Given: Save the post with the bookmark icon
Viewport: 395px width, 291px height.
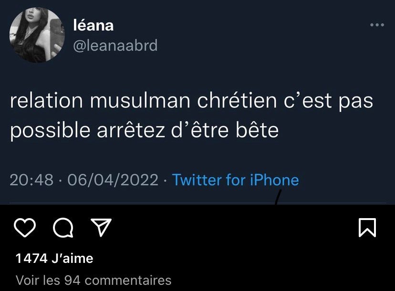Looking at the screenshot, I should 367,228.
